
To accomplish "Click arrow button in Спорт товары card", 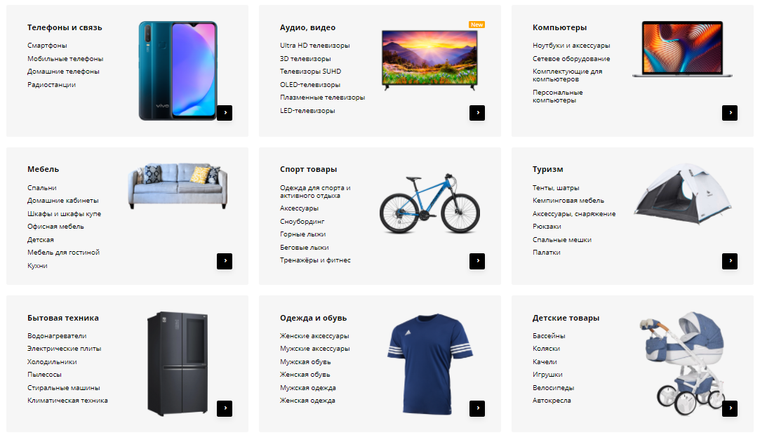I will pos(477,261).
